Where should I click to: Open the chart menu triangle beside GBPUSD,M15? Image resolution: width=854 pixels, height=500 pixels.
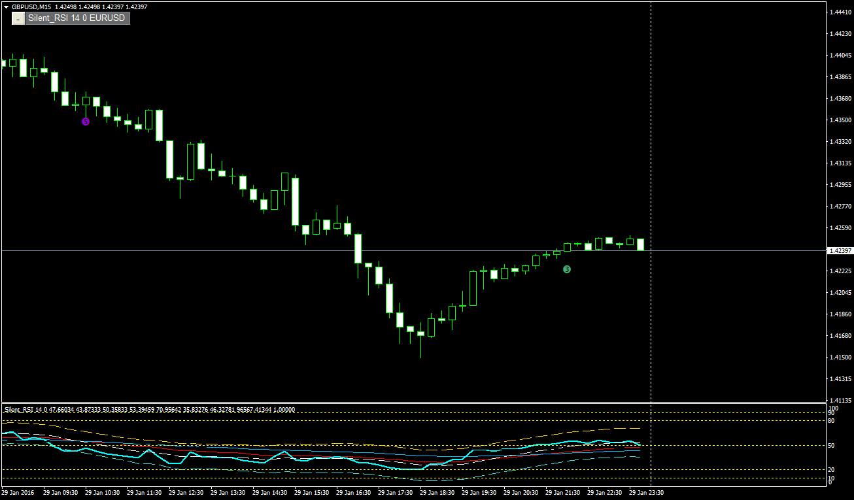(6, 7)
